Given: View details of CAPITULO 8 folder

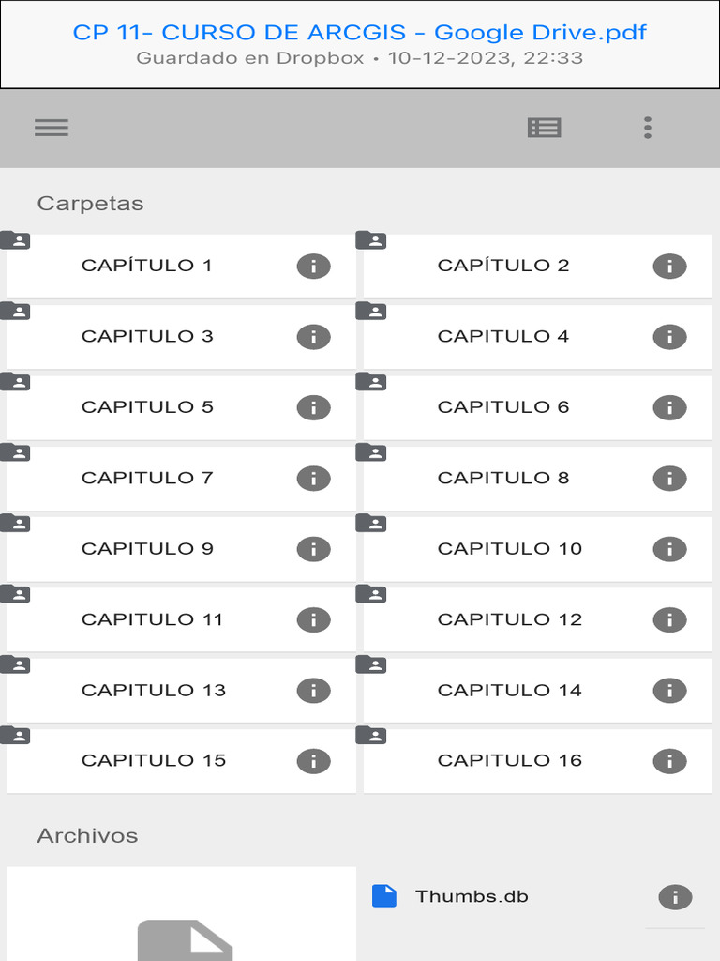Looking at the screenshot, I should coord(669,478).
